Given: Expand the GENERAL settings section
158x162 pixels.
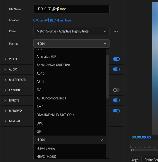Looking at the screenshot, I should [x=5, y=121].
